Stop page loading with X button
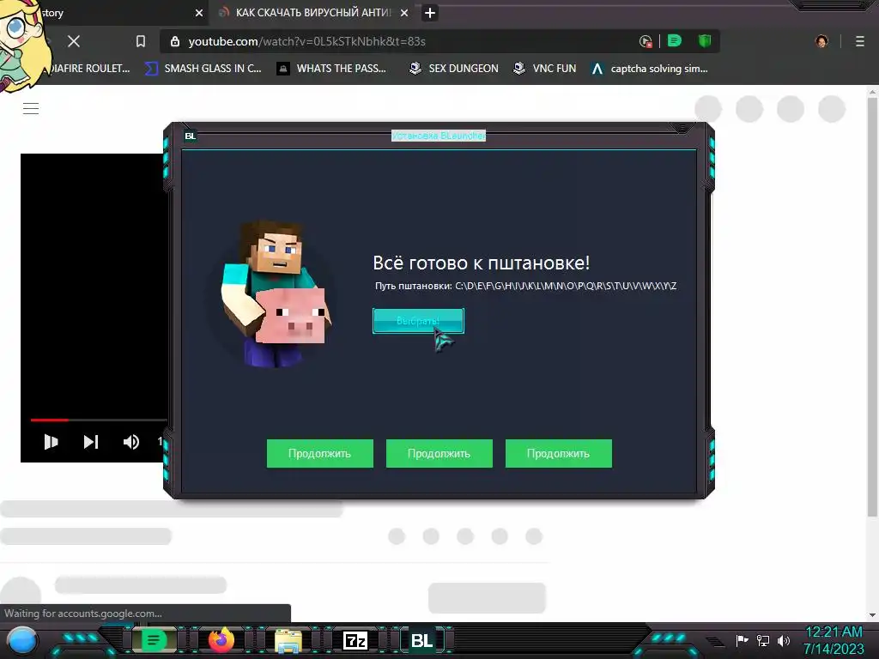 (x=74, y=41)
